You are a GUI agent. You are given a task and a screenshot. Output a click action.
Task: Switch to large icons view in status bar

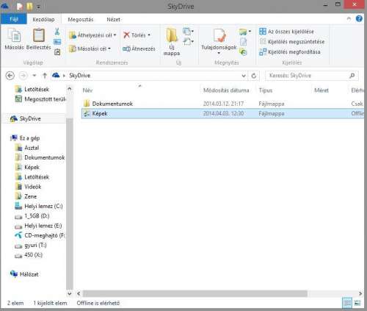357,303
